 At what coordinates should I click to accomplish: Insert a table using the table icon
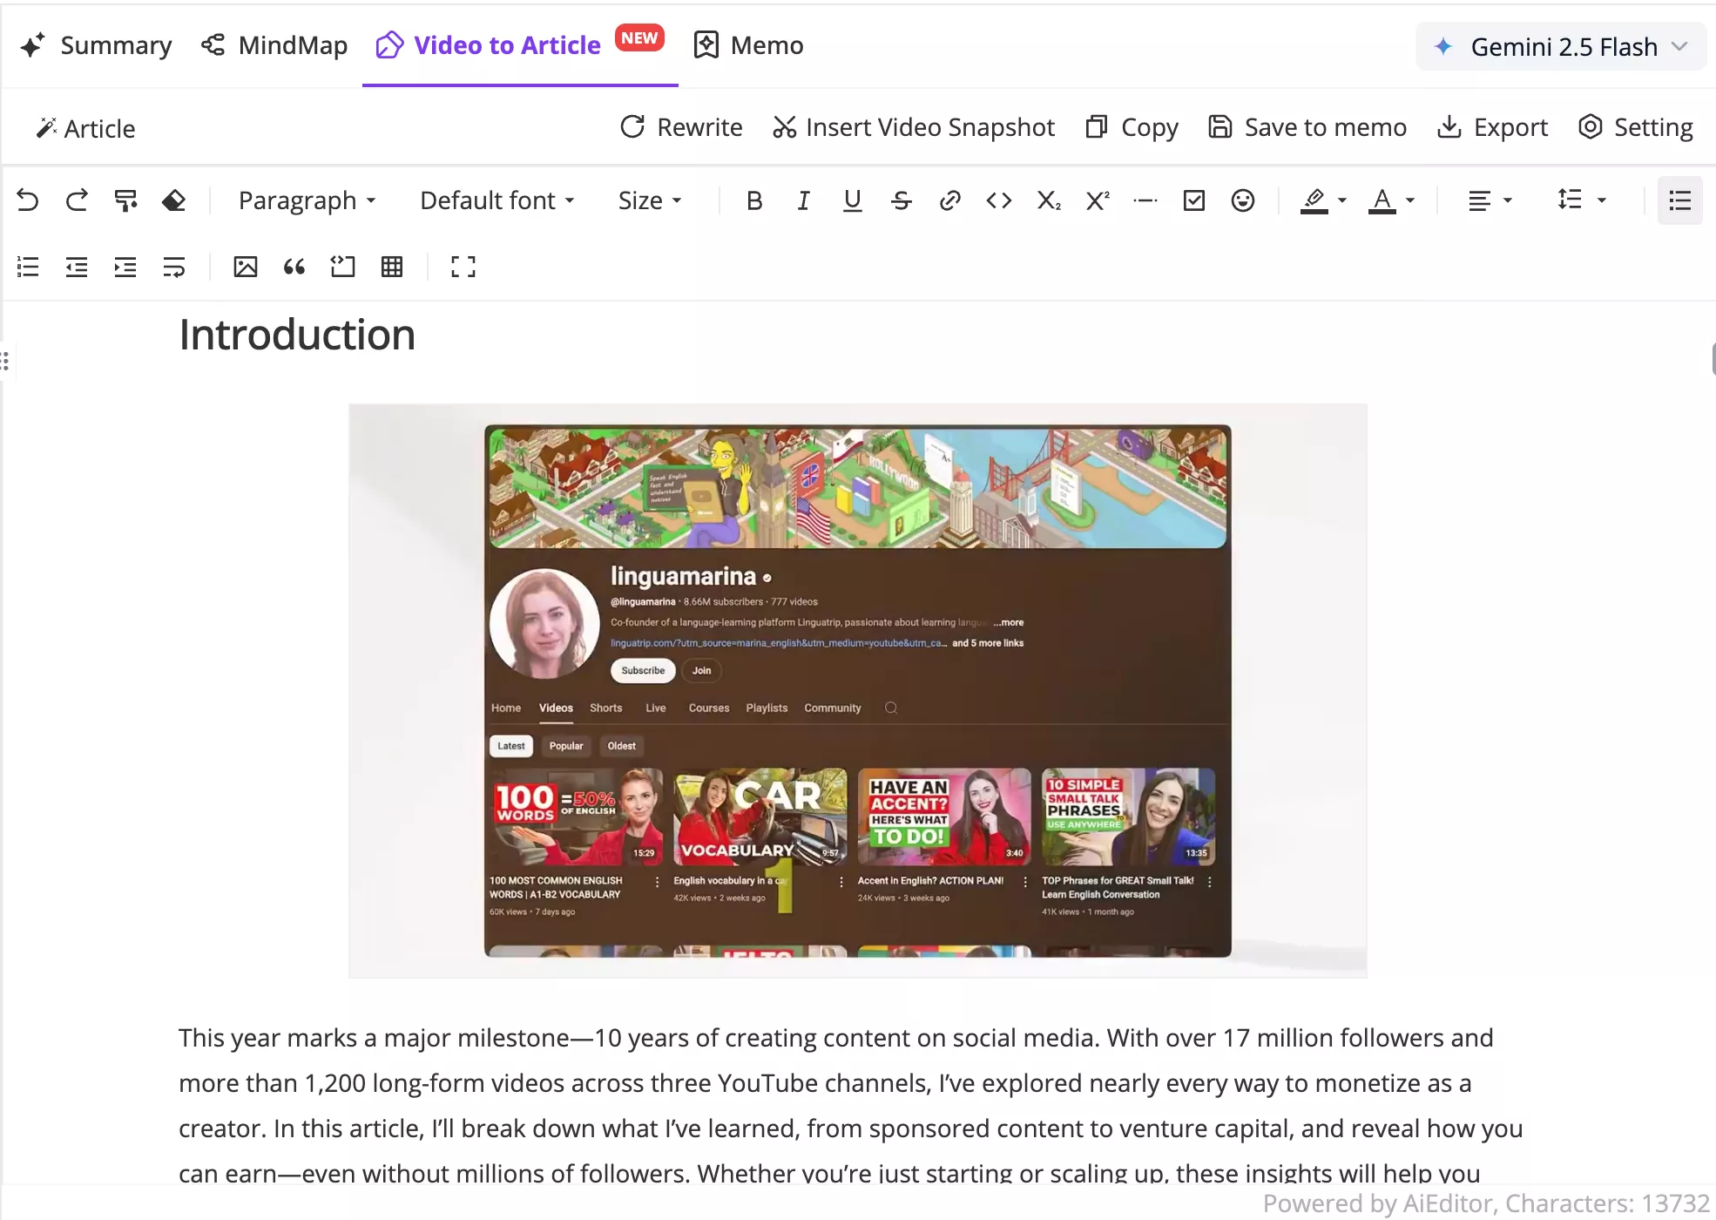click(391, 267)
